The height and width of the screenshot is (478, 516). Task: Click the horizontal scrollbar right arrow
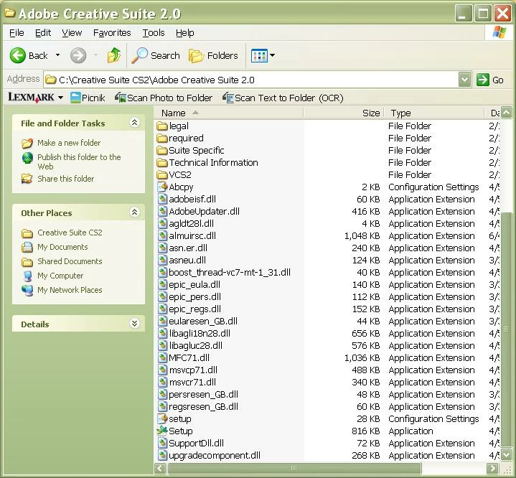[492, 468]
